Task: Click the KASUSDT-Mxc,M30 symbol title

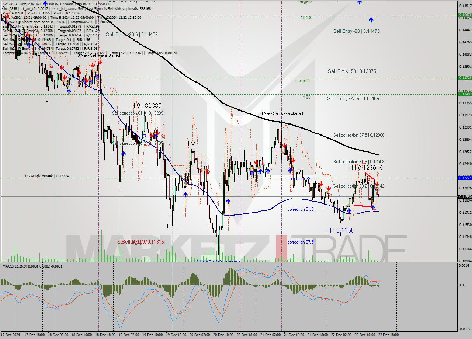Action: [19, 4]
